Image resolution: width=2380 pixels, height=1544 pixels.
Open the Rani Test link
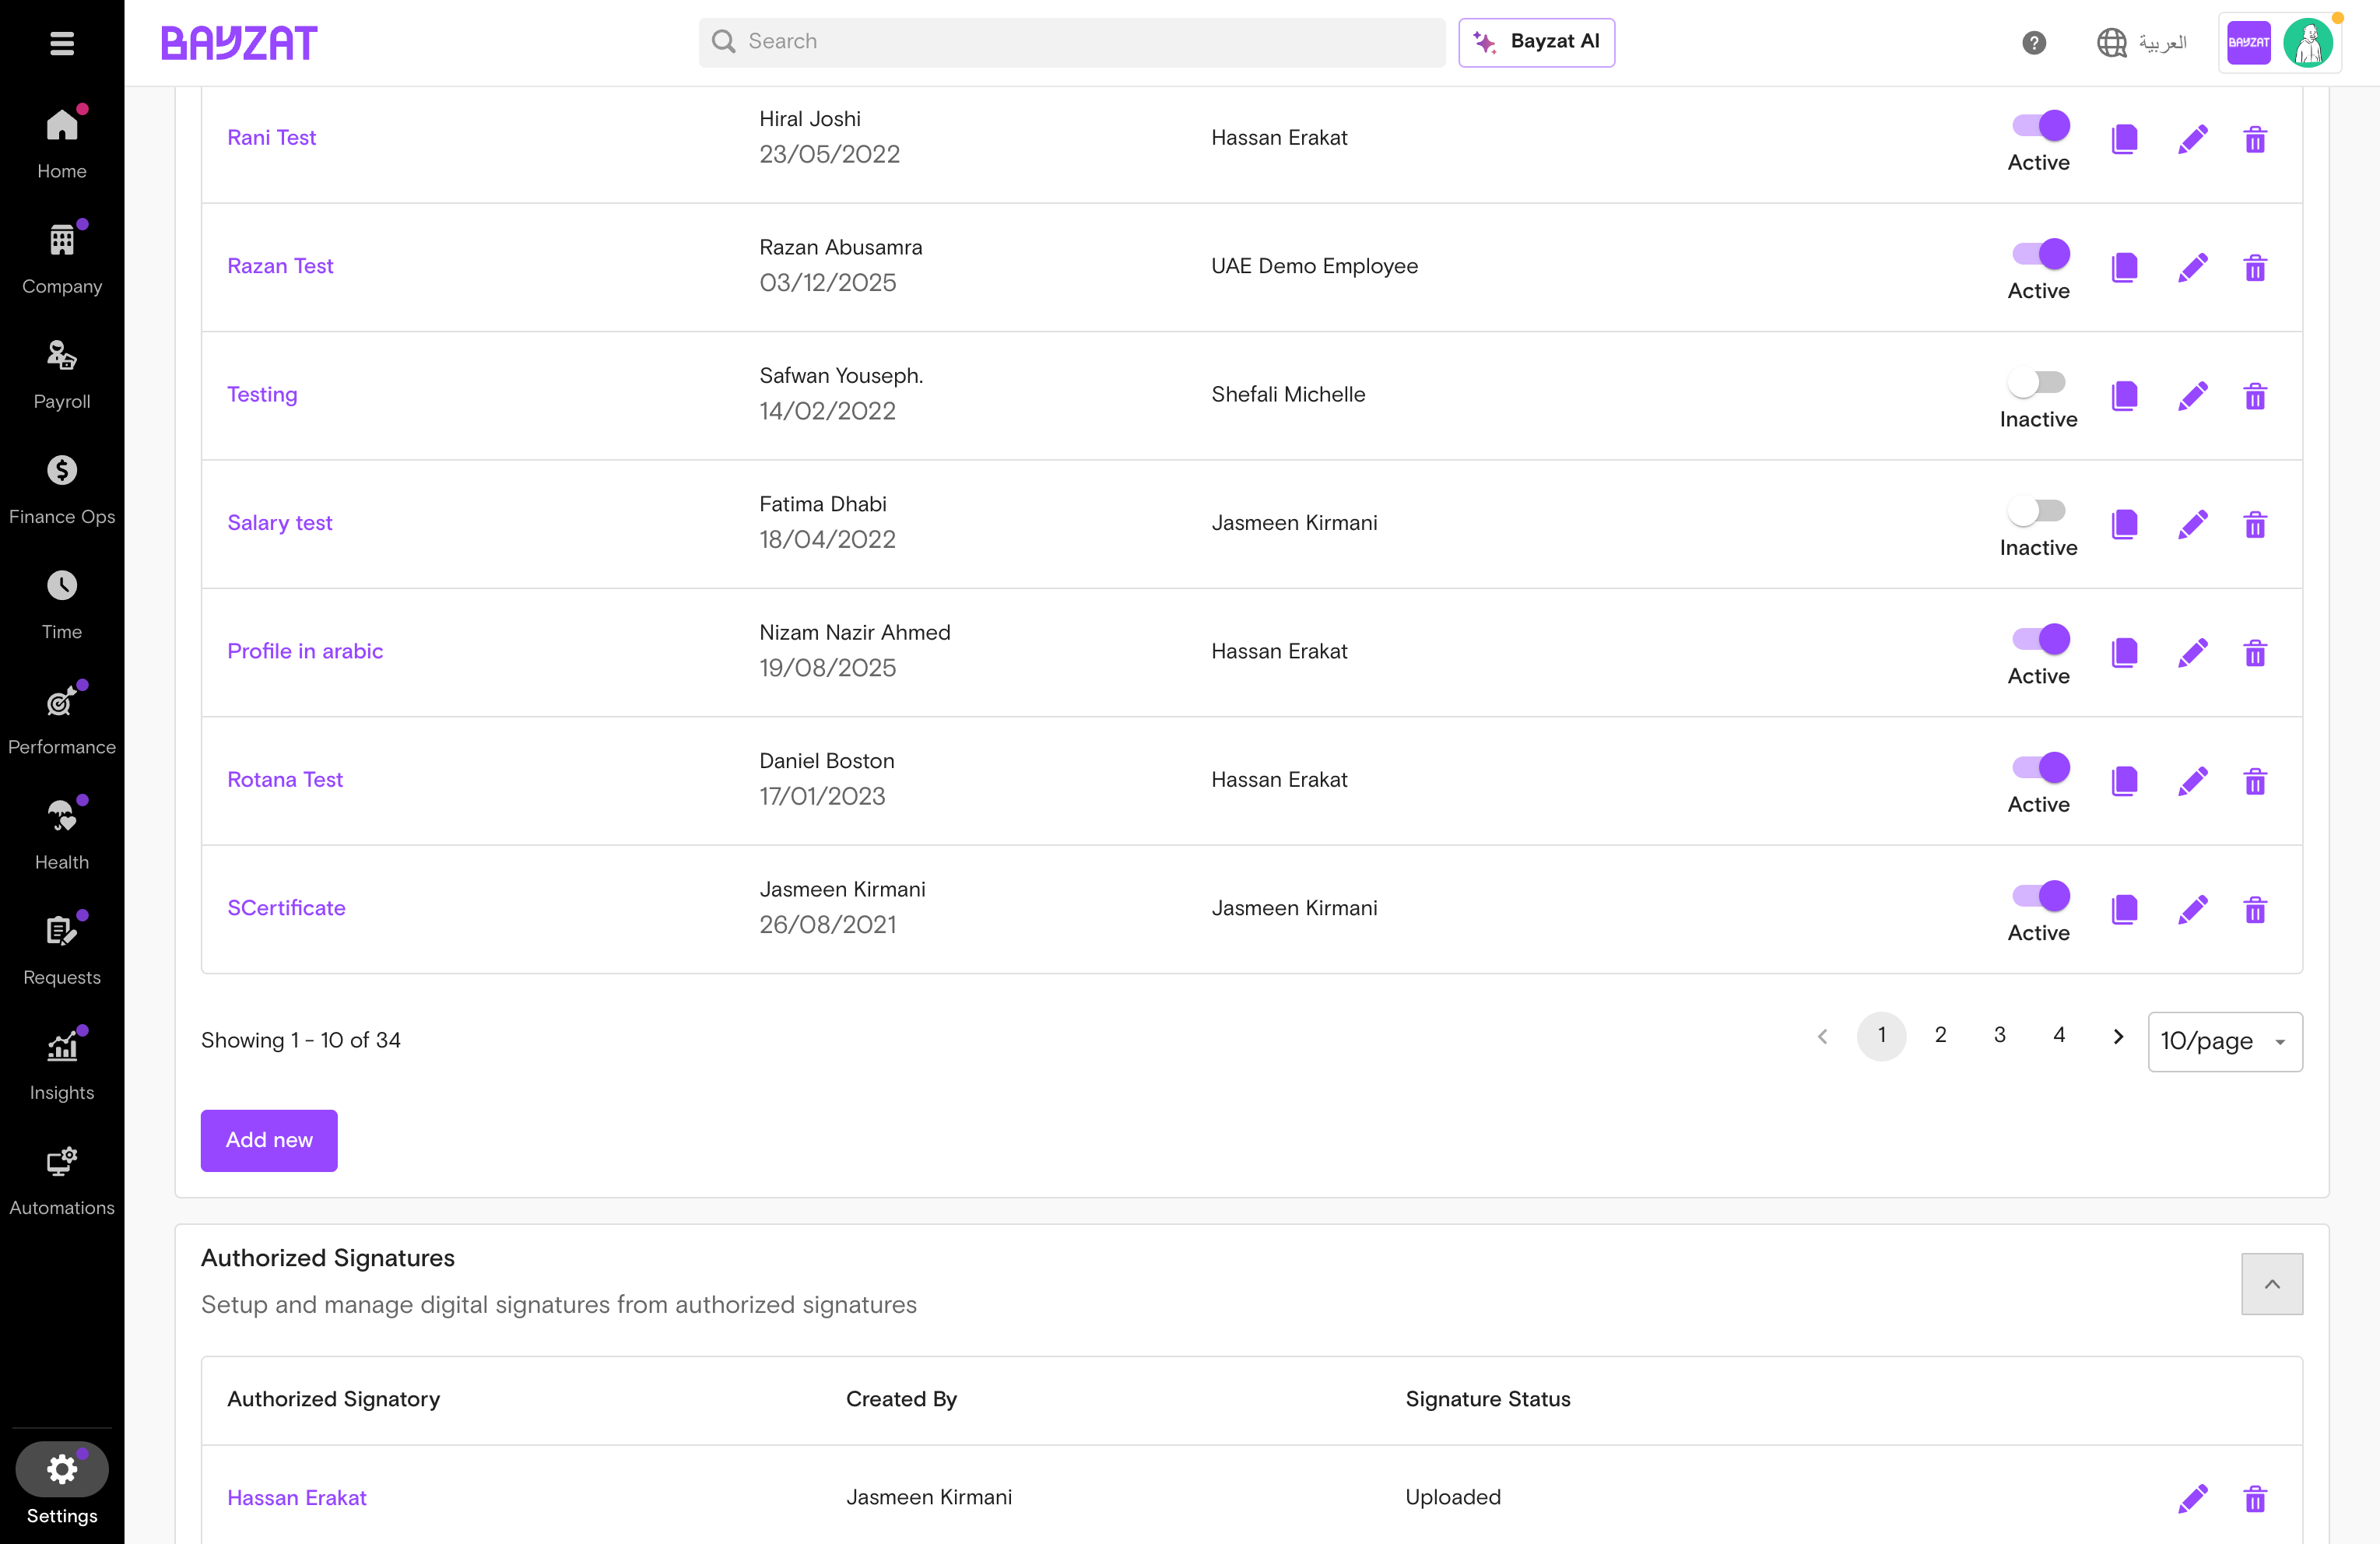[271, 138]
